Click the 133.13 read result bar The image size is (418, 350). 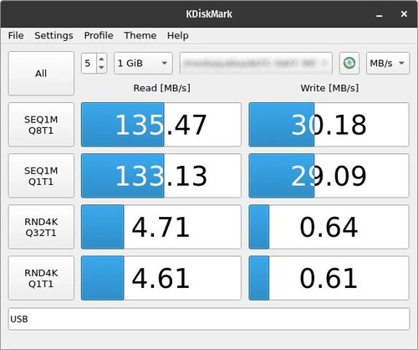click(161, 176)
